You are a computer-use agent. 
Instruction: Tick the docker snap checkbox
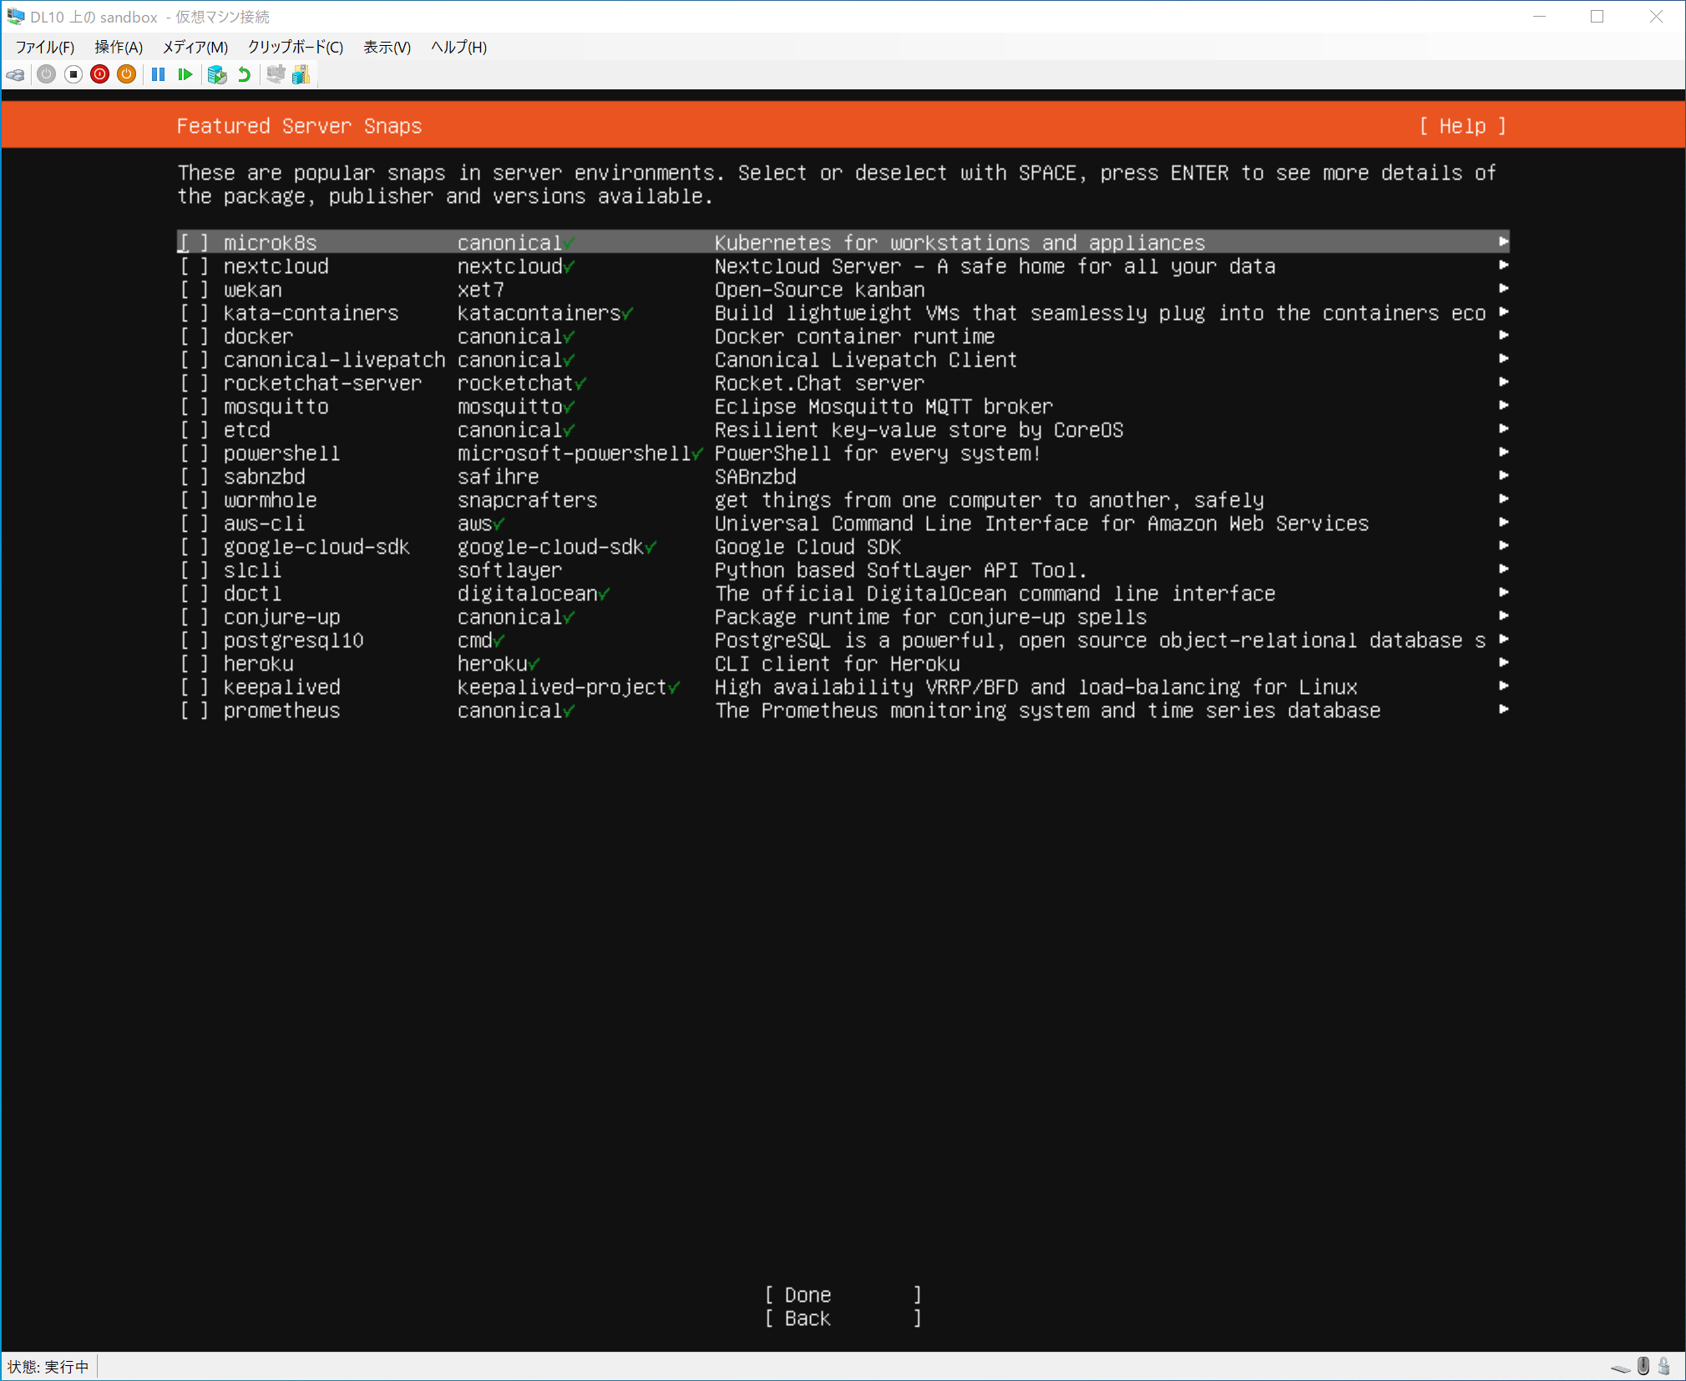click(194, 336)
